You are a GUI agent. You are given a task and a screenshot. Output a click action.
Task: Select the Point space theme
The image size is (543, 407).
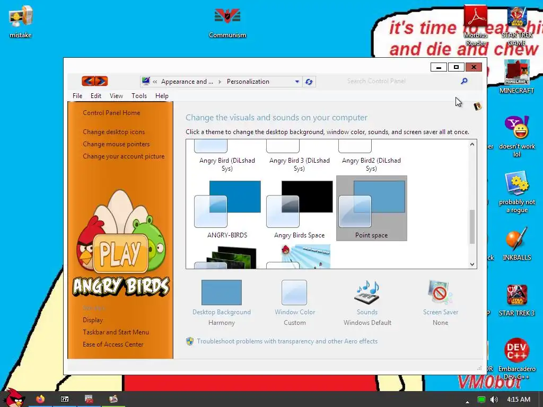point(371,208)
